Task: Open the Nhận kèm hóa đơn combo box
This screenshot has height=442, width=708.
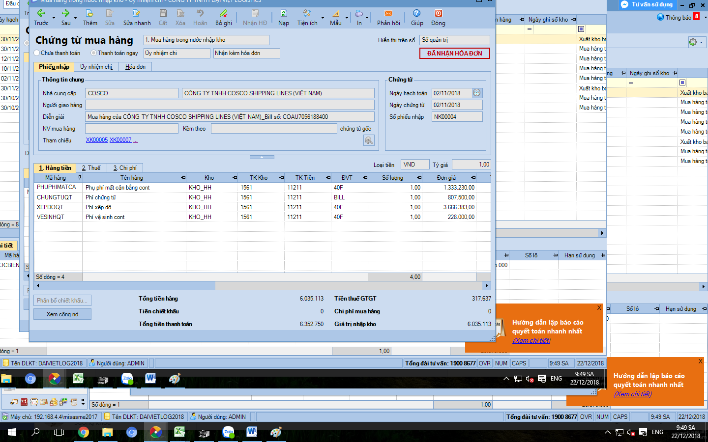Action: pos(246,53)
